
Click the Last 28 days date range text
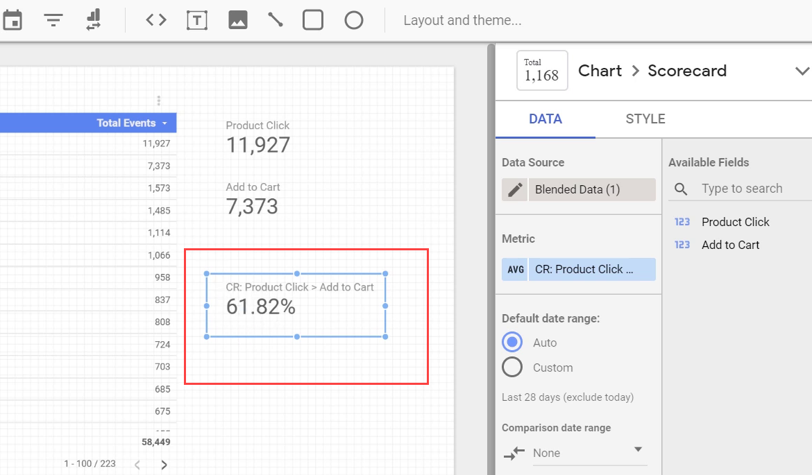point(568,397)
